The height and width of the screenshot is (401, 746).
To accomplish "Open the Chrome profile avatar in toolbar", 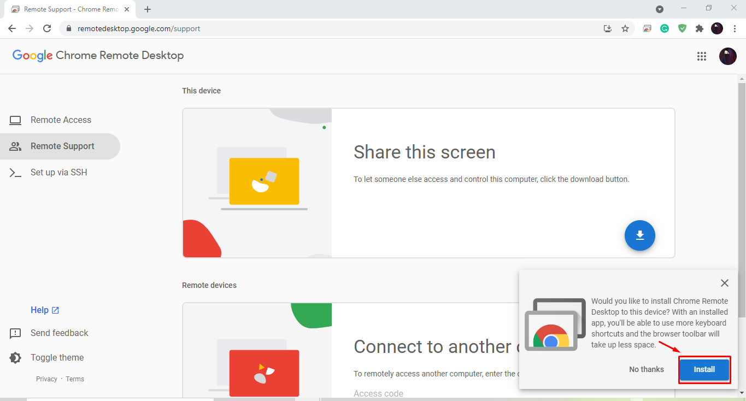I will point(717,28).
